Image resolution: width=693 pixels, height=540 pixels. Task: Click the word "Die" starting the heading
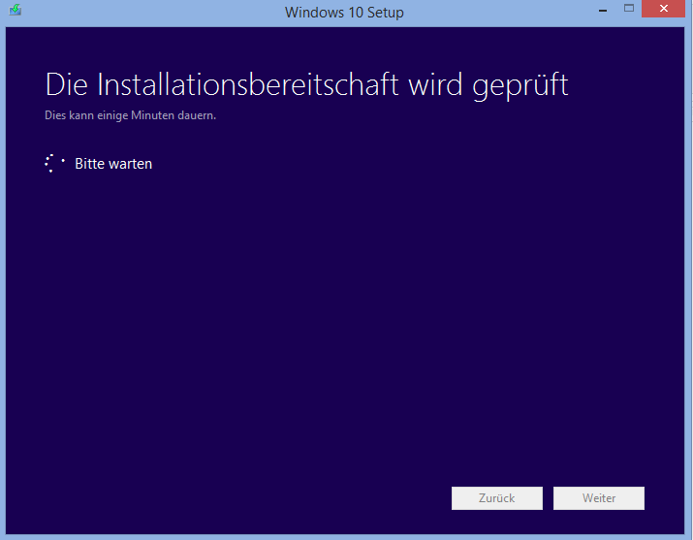pyautogui.click(x=67, y=84)
